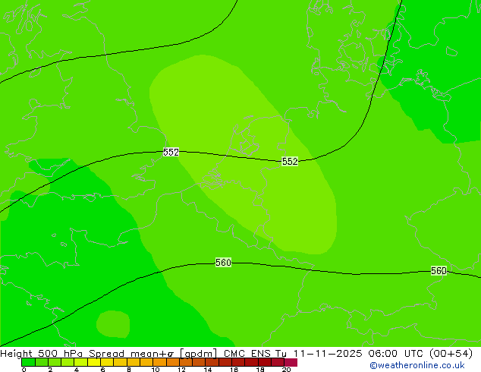Screen dimensions: 481x372
Task: Click the legend scale number 14
Action: point(208,370)
